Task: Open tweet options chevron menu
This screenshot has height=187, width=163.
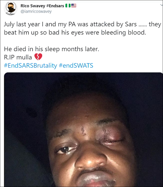Action: [x=161, y=5]
